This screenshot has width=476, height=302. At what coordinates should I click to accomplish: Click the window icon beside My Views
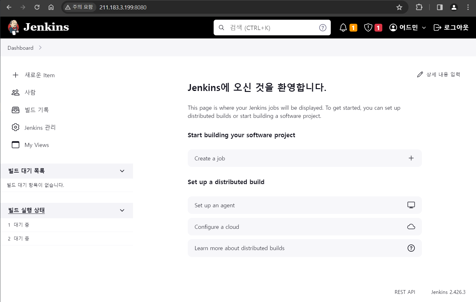tap(16, 145)
